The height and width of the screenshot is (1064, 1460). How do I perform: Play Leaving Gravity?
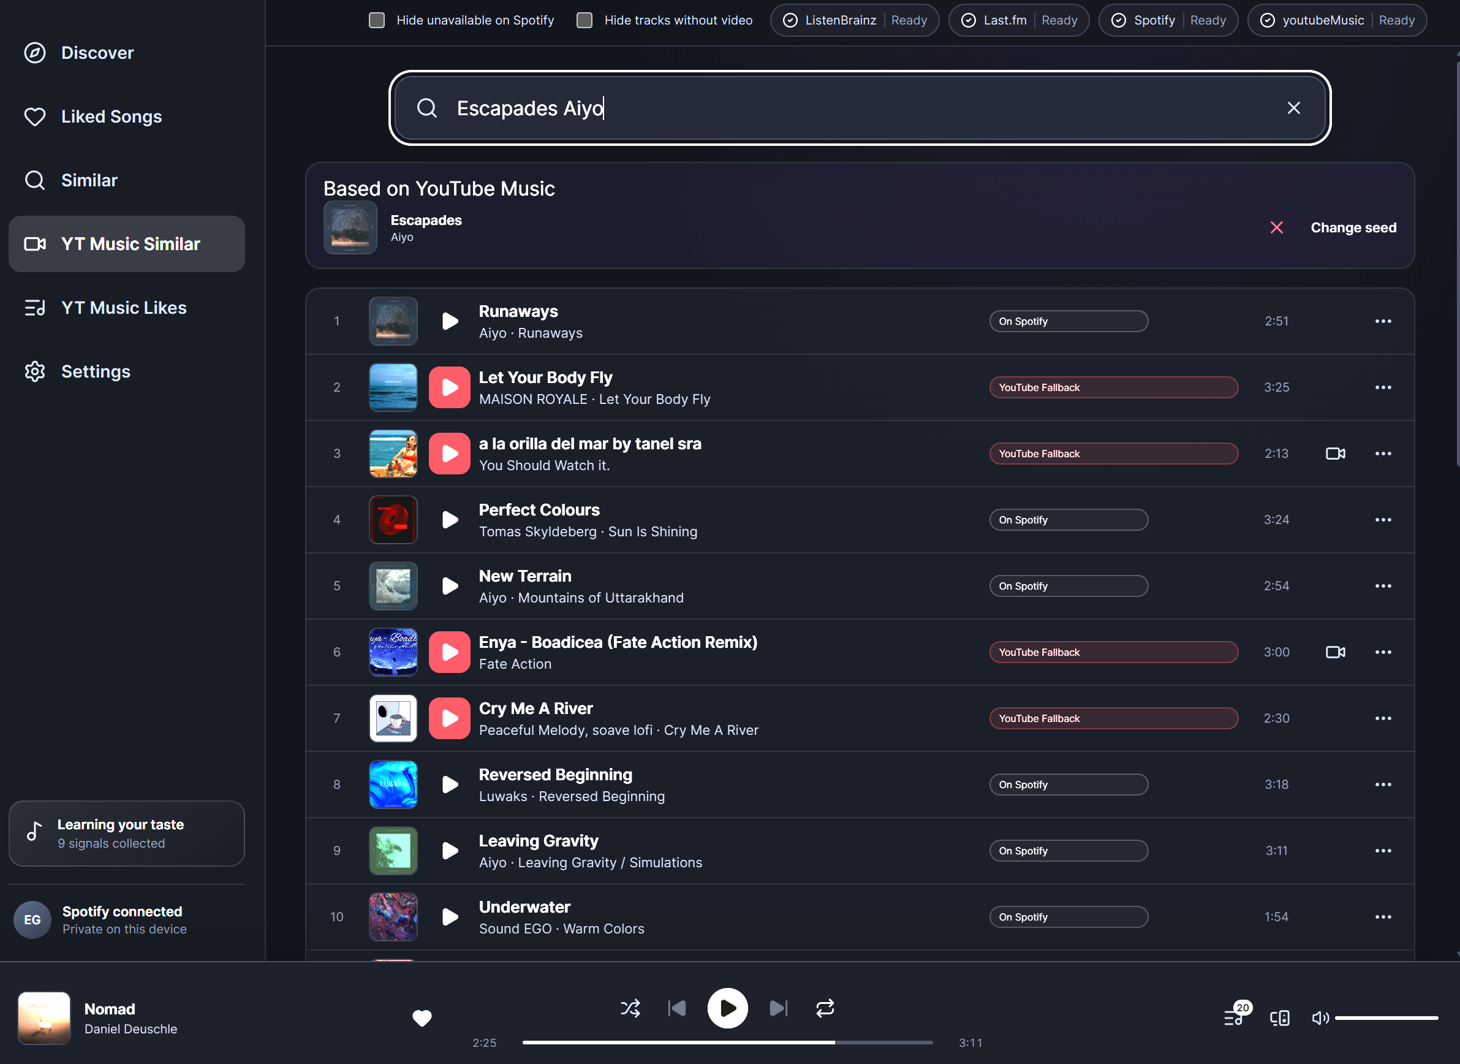(x=450, y=851)
